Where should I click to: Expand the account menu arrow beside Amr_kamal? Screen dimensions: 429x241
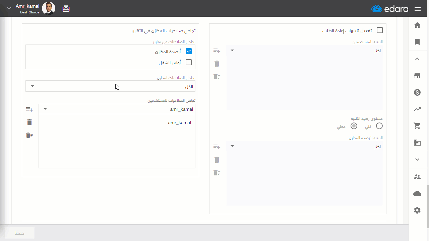[x=9, y=9]
